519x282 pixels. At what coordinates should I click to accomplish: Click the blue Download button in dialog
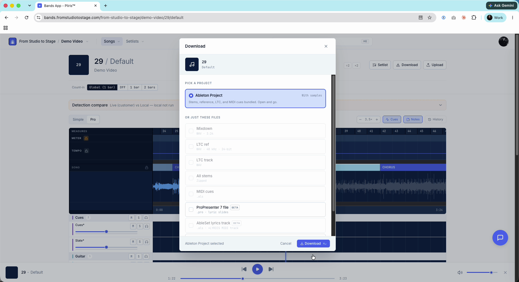click(313, 244)
